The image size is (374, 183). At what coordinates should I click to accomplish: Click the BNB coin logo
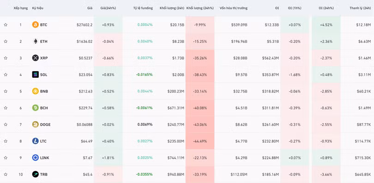(x=35, y=91)
